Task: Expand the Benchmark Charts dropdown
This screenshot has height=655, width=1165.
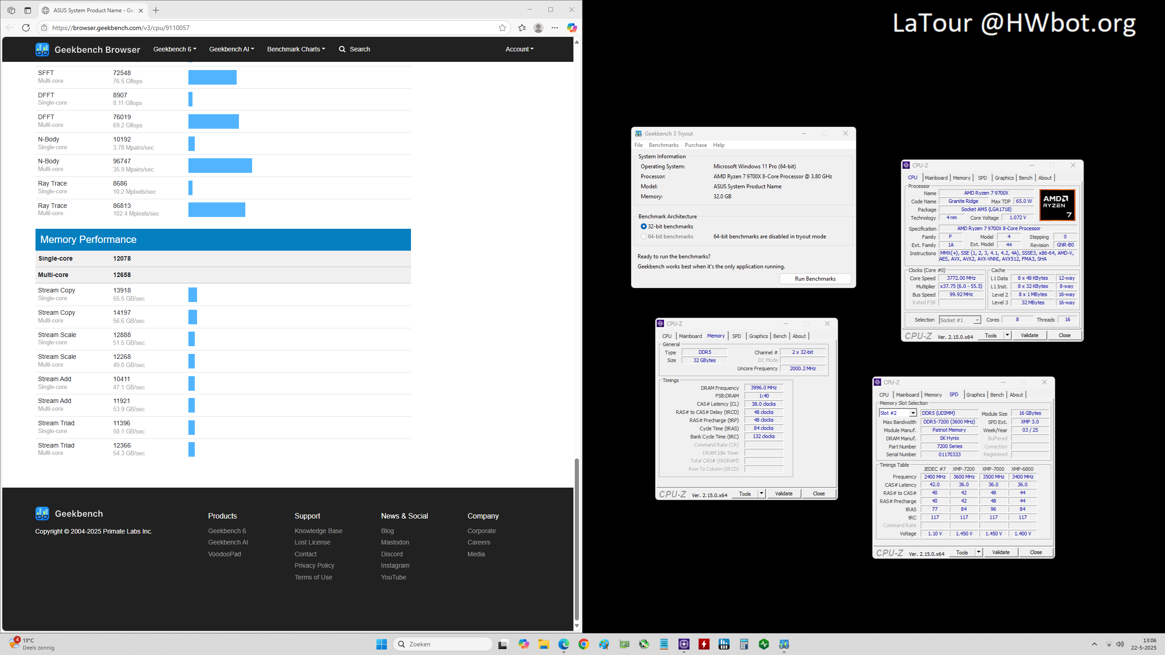Action: pyautogui.click(x=296, y=49)
